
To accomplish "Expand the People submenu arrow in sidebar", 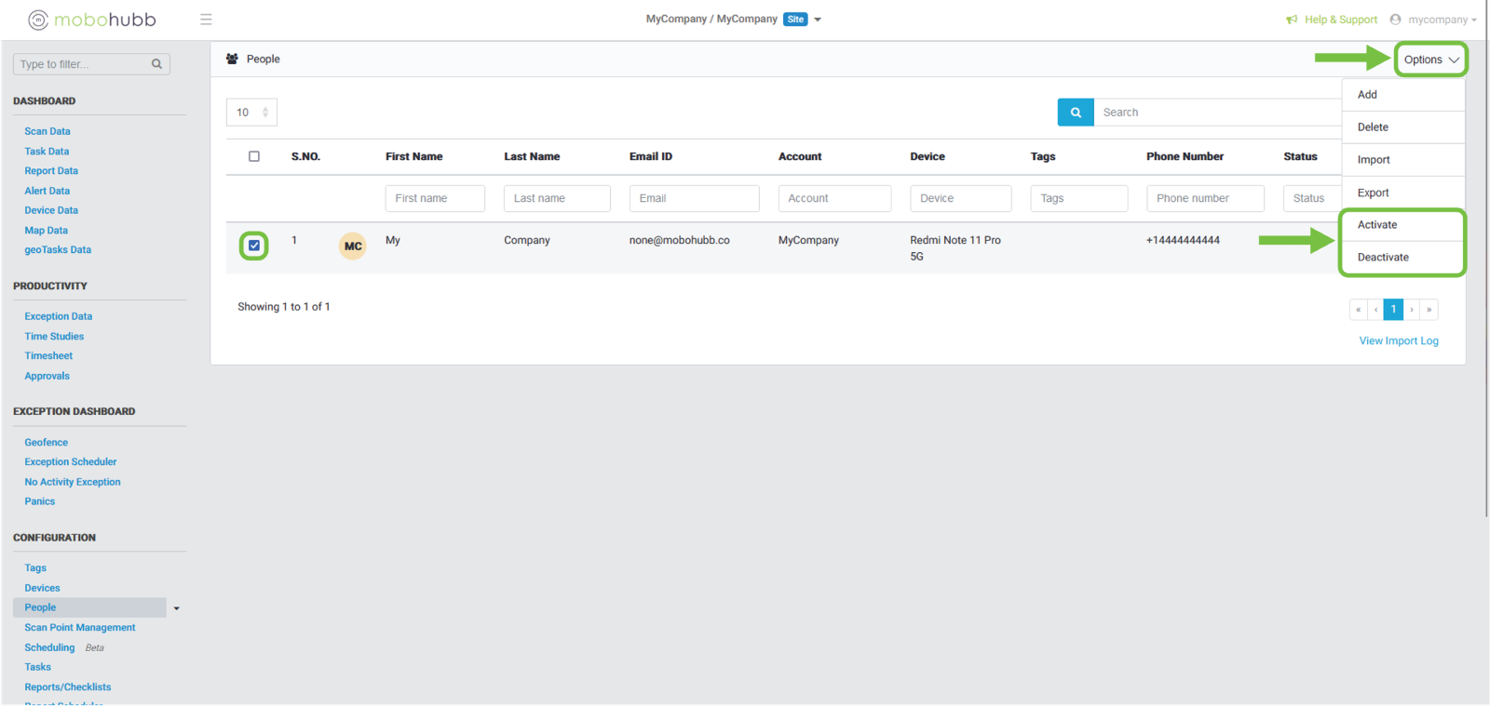I will (x=176, y=608).
